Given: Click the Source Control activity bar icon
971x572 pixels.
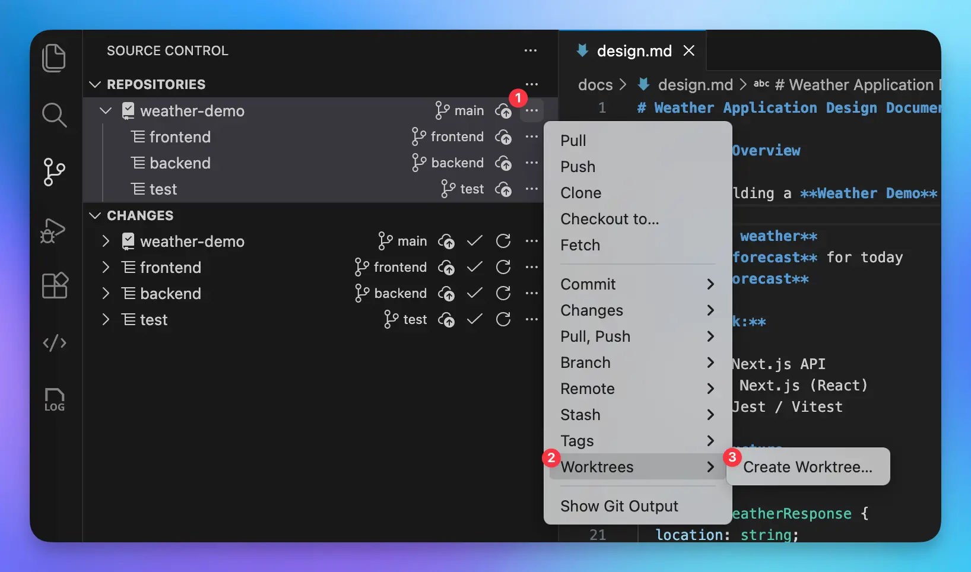Looking at the screenshot, I should tap(55, 173).
